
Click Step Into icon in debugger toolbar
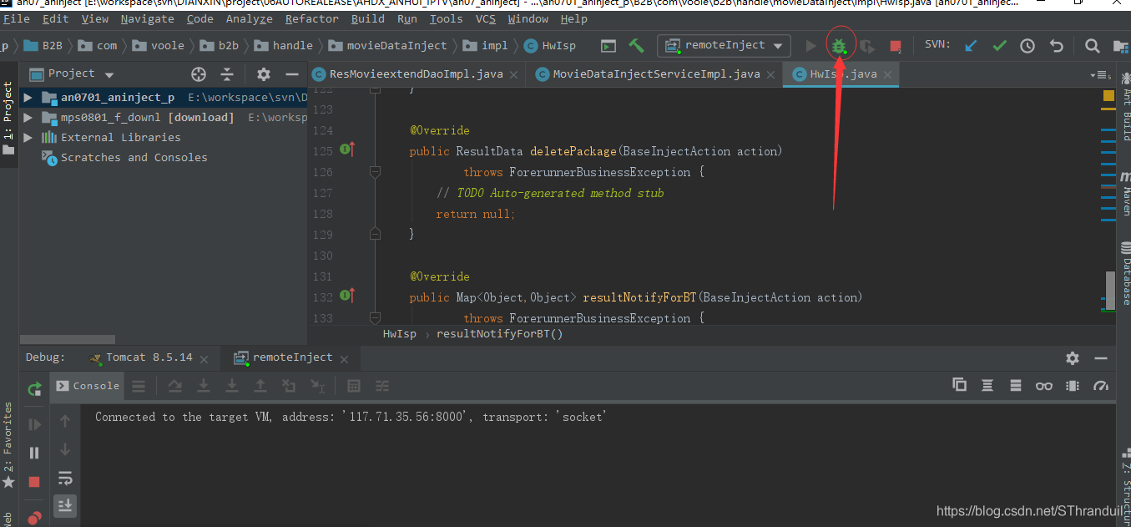pyautogui.click(x=204, y=386)
